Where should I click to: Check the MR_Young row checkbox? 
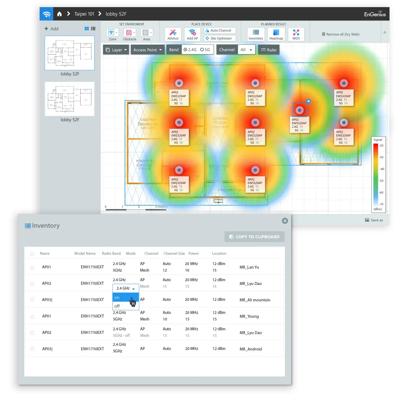(x=32, y=317)
